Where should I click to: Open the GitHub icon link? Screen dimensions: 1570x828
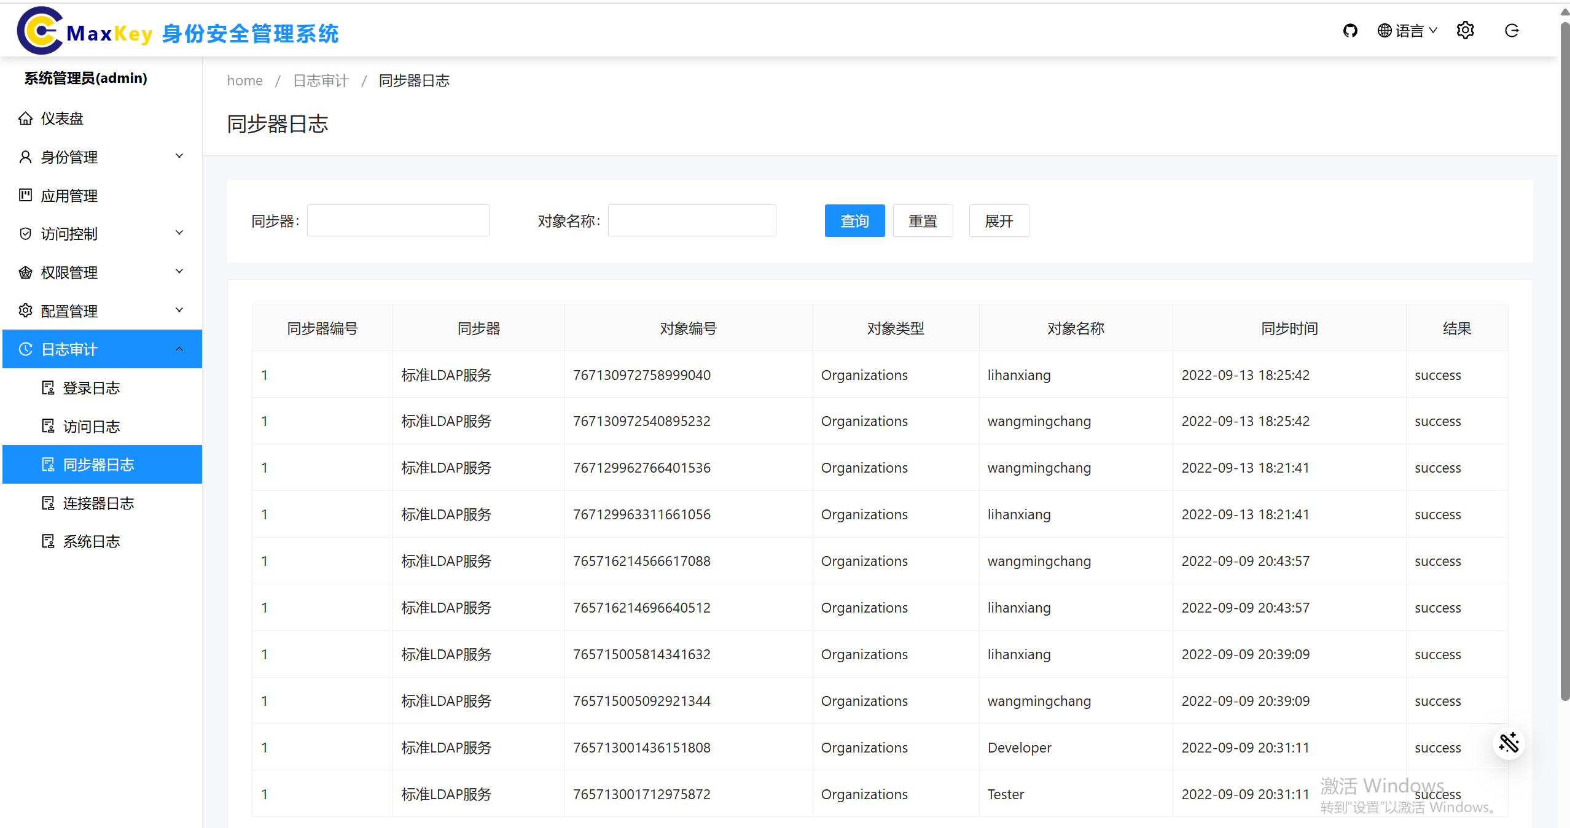[x=1349, y=31]
